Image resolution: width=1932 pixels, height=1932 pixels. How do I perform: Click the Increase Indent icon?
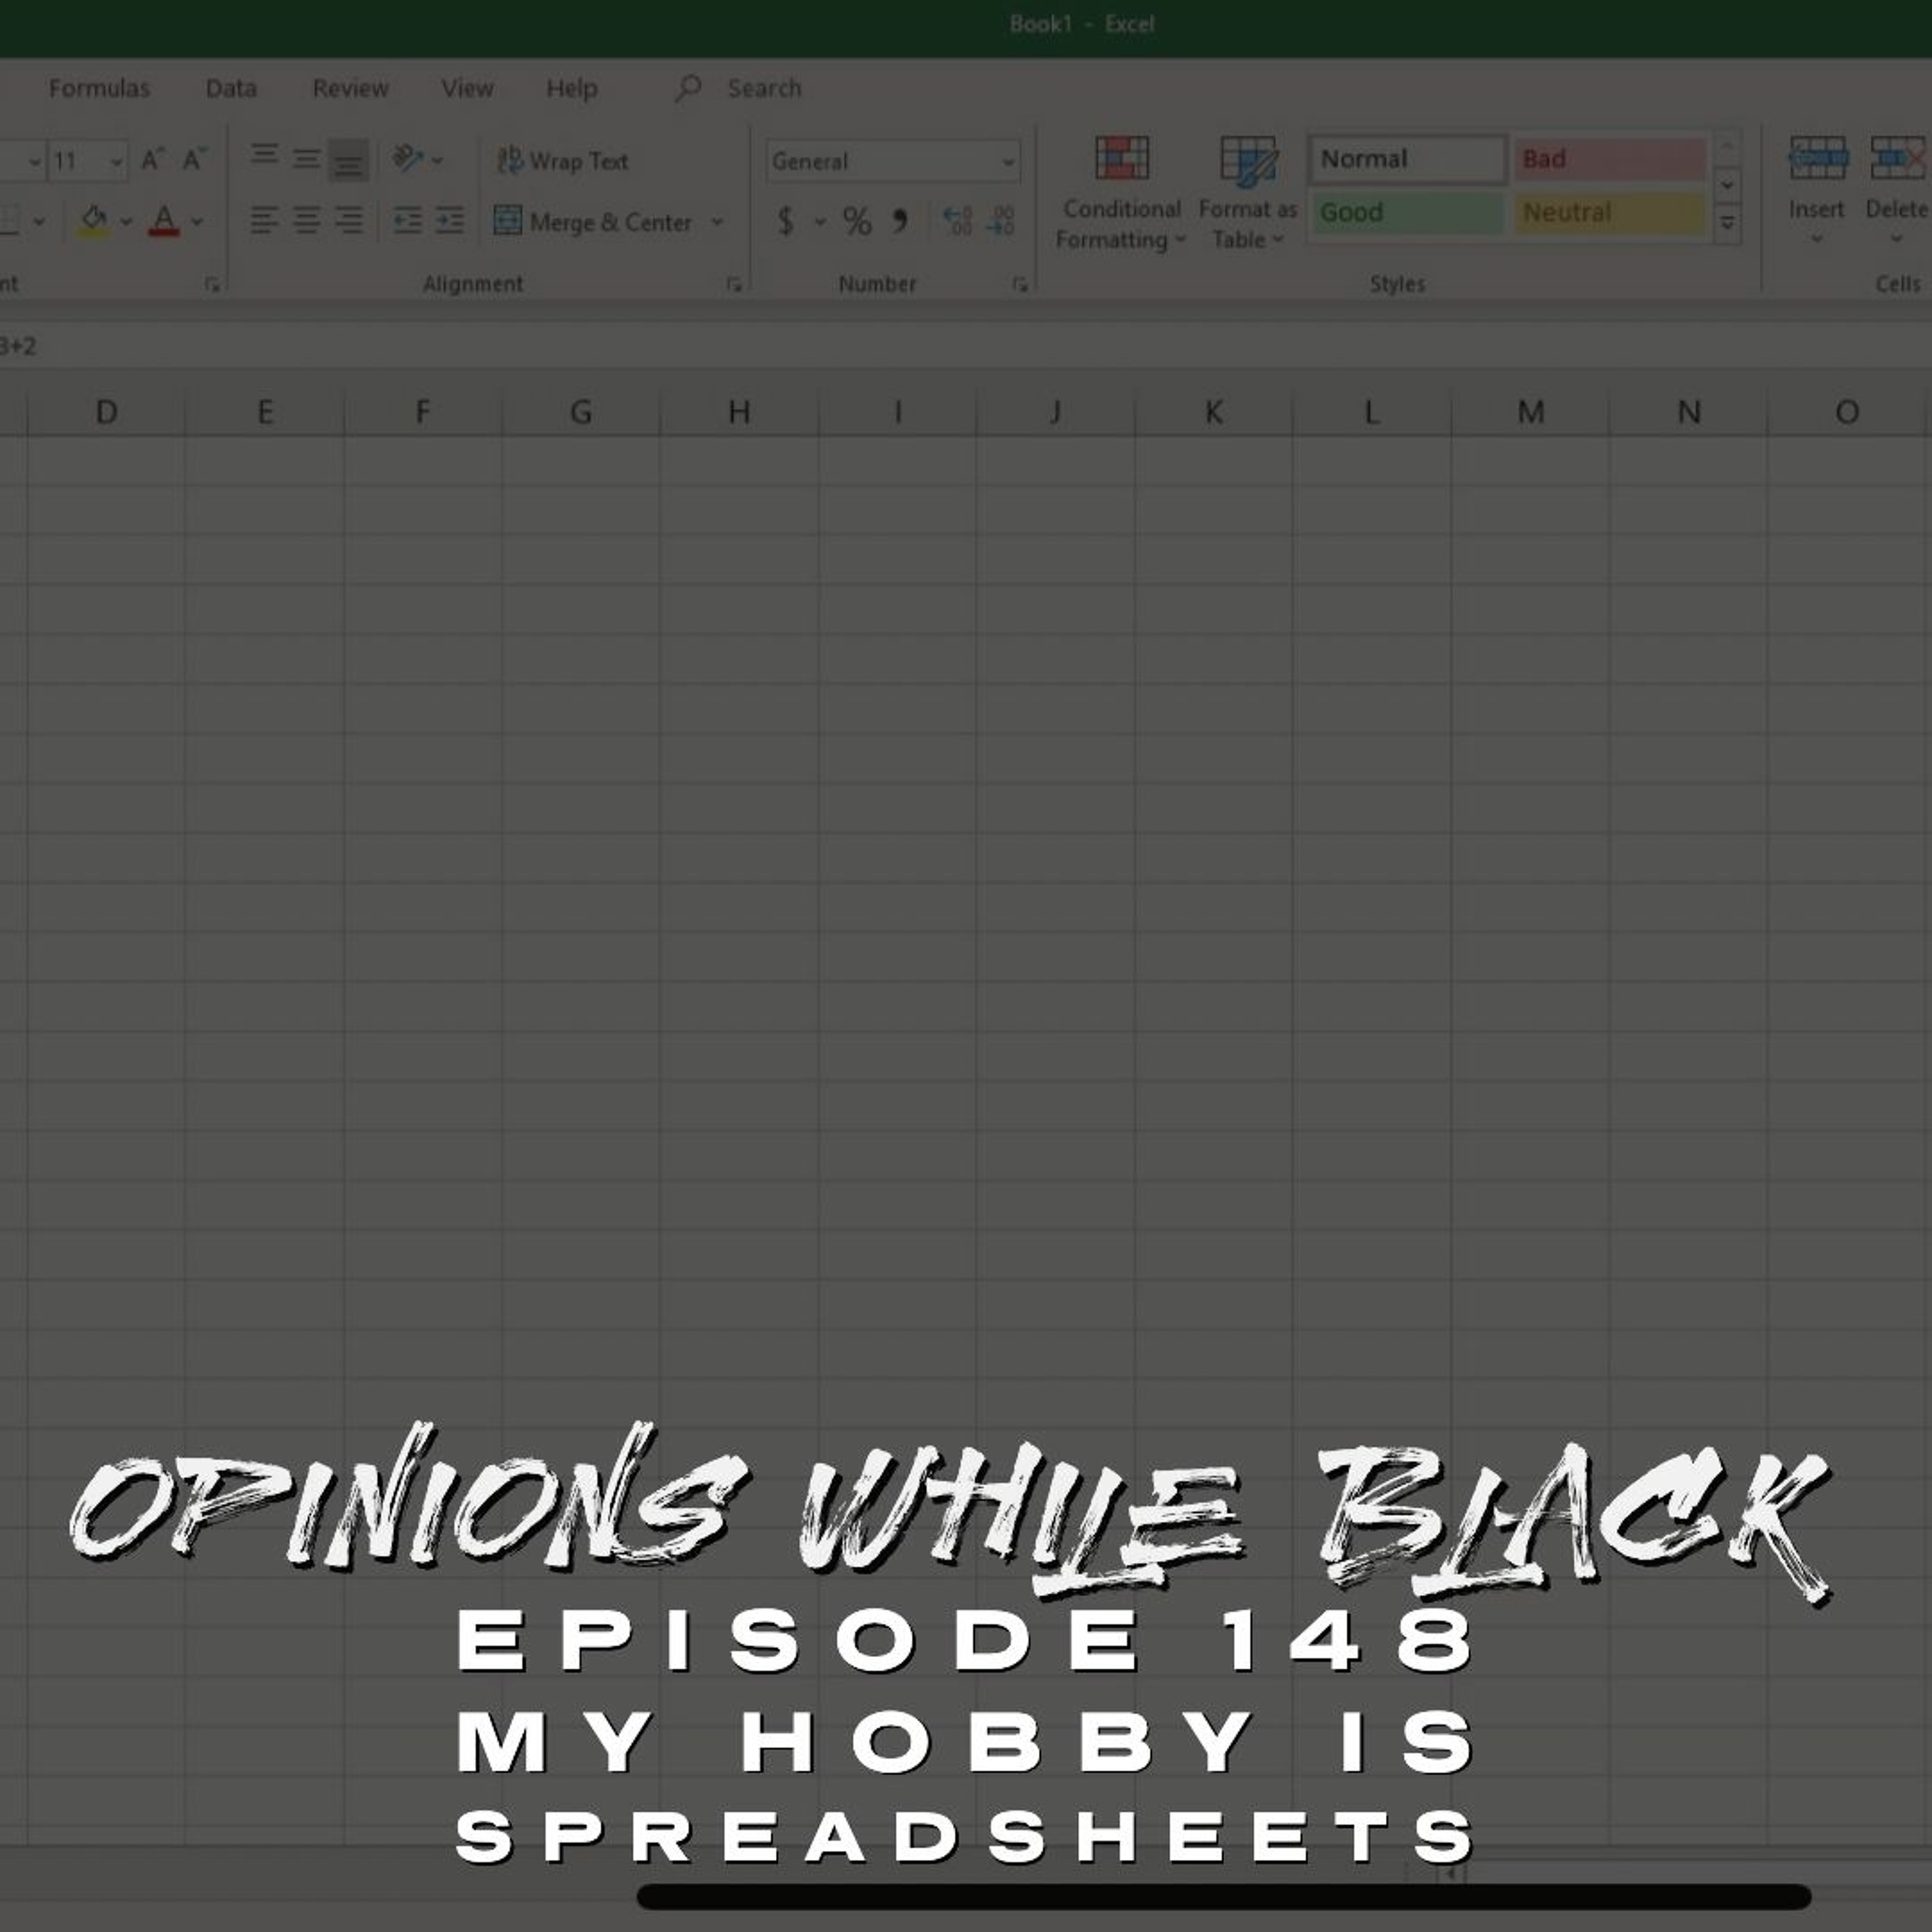click(449, 220)
